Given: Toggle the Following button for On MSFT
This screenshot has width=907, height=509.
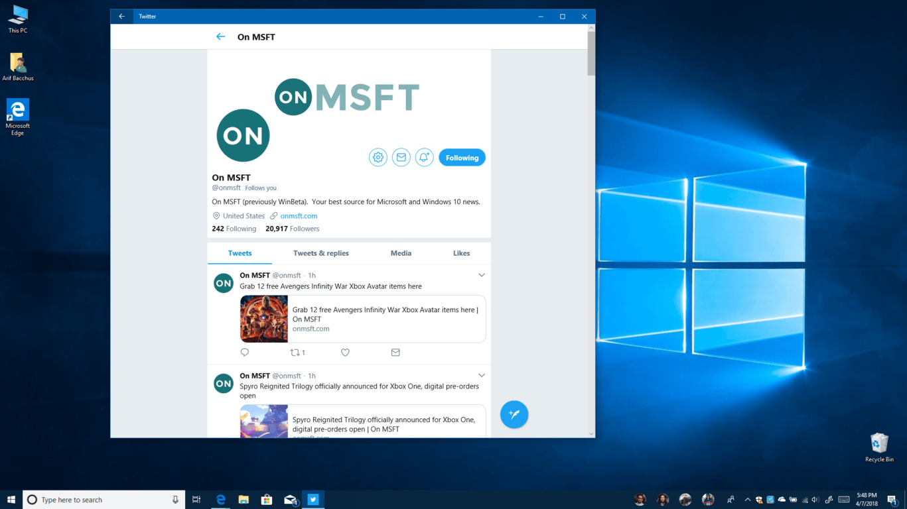Looking at the screenshot, I should tap(462, 158).
